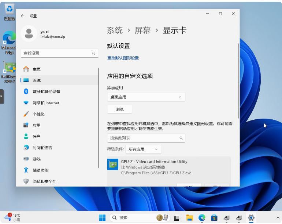
Task: Click the clock globe icon for 时间和语言
Action: point(26,148)
